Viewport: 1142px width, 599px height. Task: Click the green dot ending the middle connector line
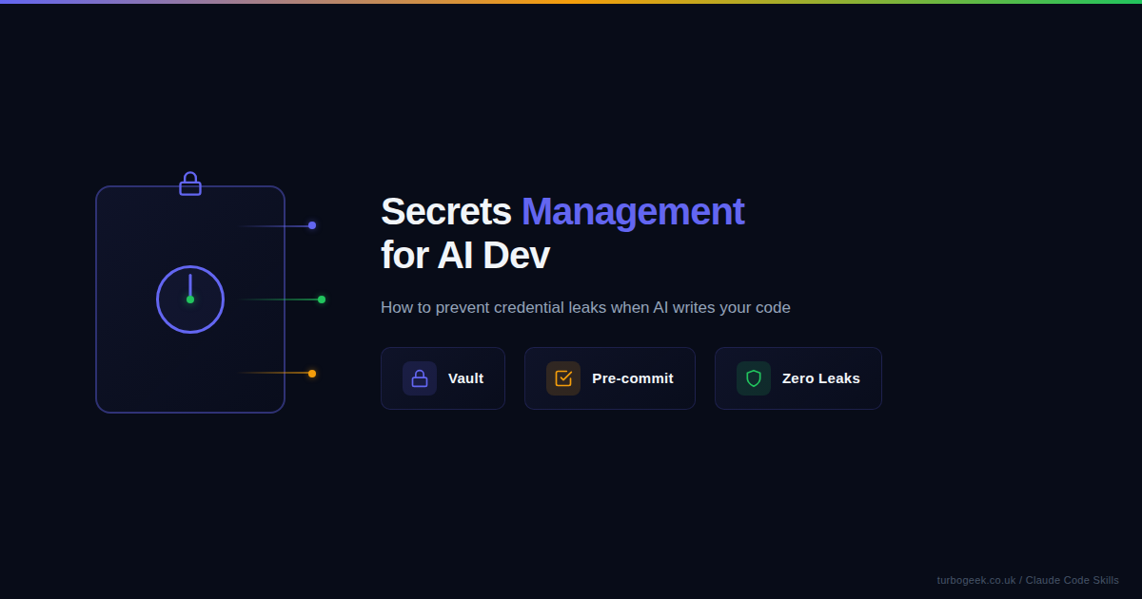pos(322,299)
